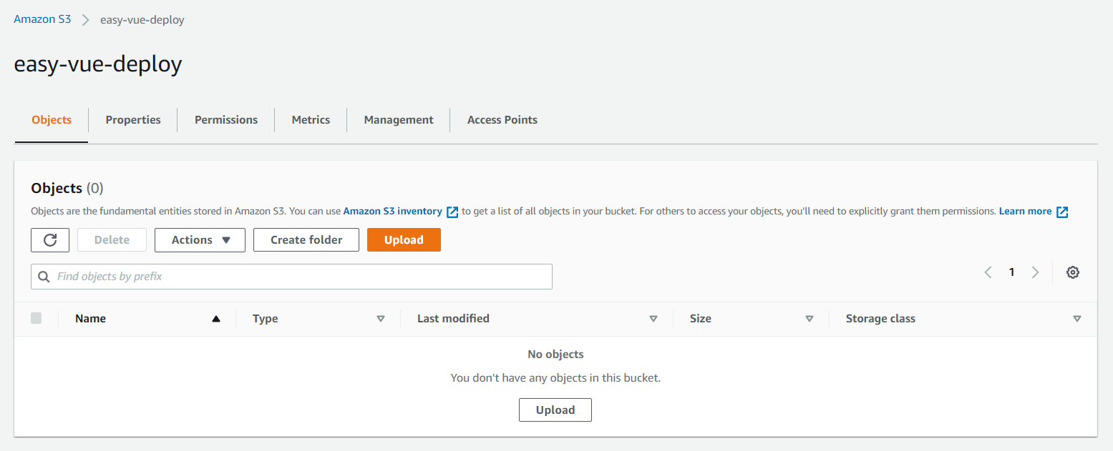Expand the Last modified column filter
1113x451 pixels.
point(653,318)
